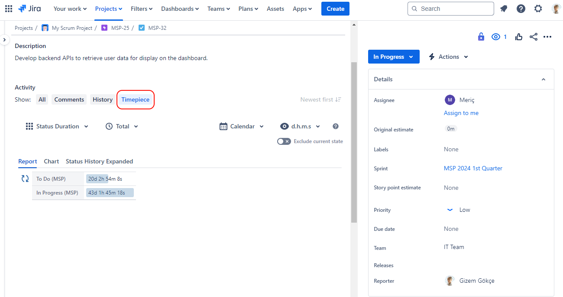Open the settings gear icon
563x297 pixels.
click(x=538, y=9)
